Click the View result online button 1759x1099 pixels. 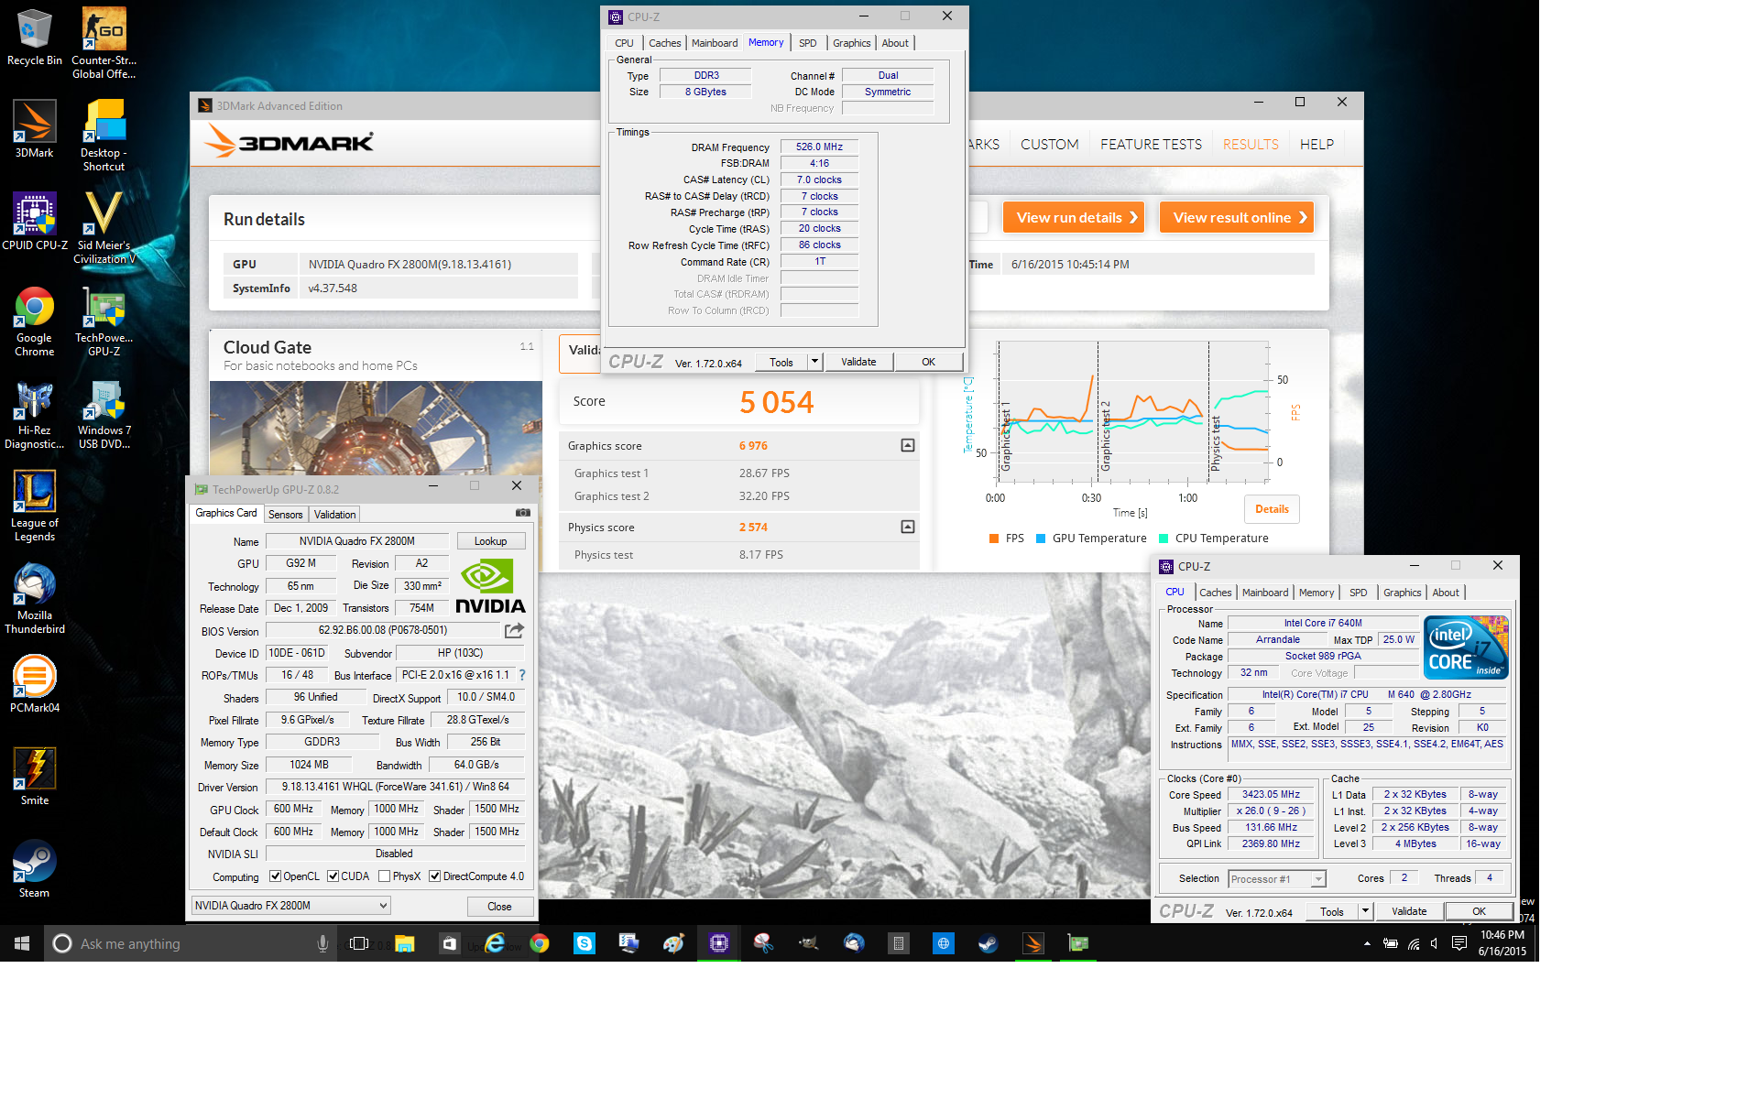(1237, 218)
